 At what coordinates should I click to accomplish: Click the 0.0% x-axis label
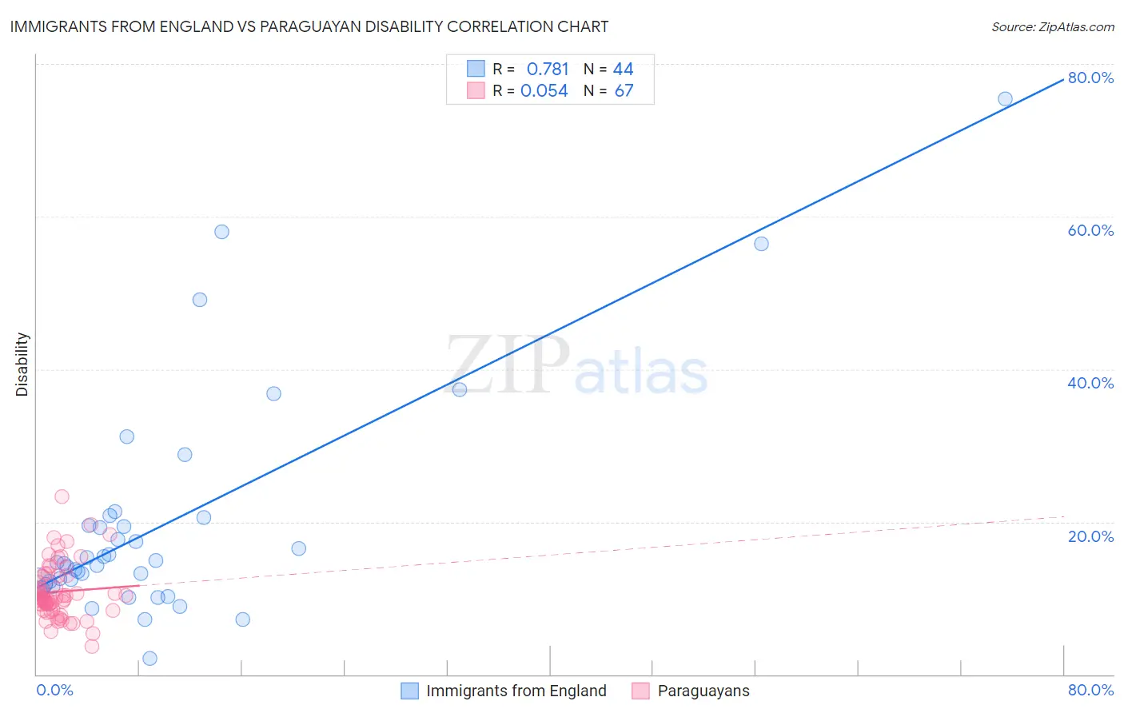click(54, 691)
